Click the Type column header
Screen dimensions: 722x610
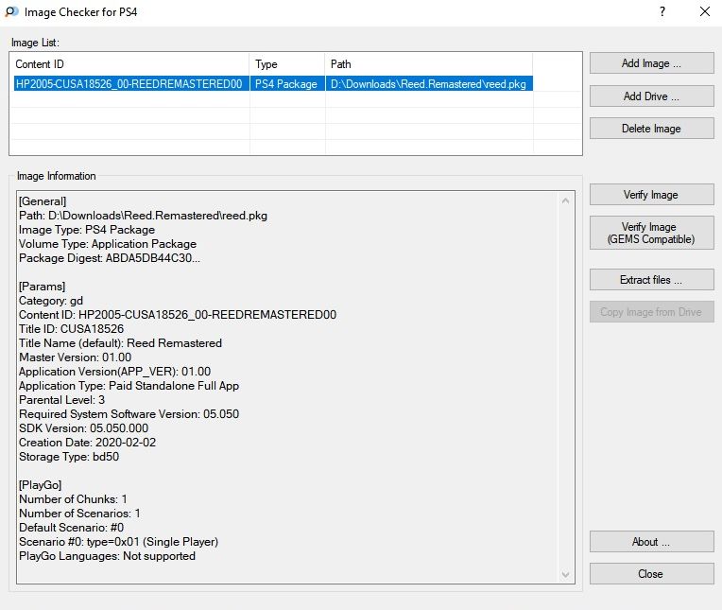tap(287, 64)
